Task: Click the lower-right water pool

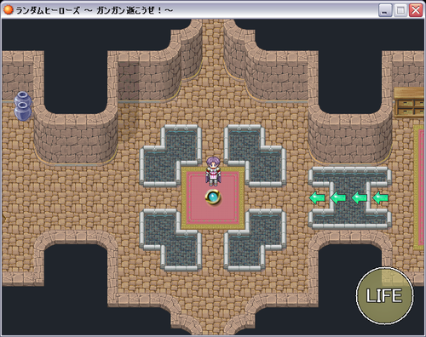Action: pyautogui.click(x=255, y=240)
